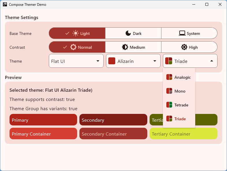This screenshot has width=227, height=171.
Task: Click the laptop icon for System theme
Action: pos(182,33)
